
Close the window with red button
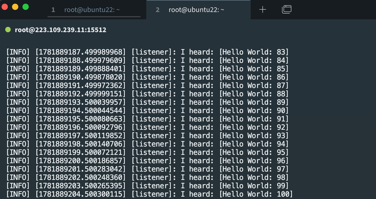tap(5, 7)
